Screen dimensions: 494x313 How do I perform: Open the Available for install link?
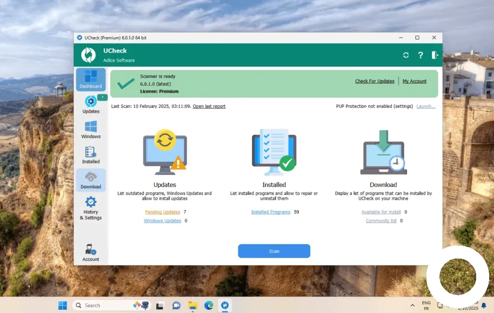tap(381, 212)
